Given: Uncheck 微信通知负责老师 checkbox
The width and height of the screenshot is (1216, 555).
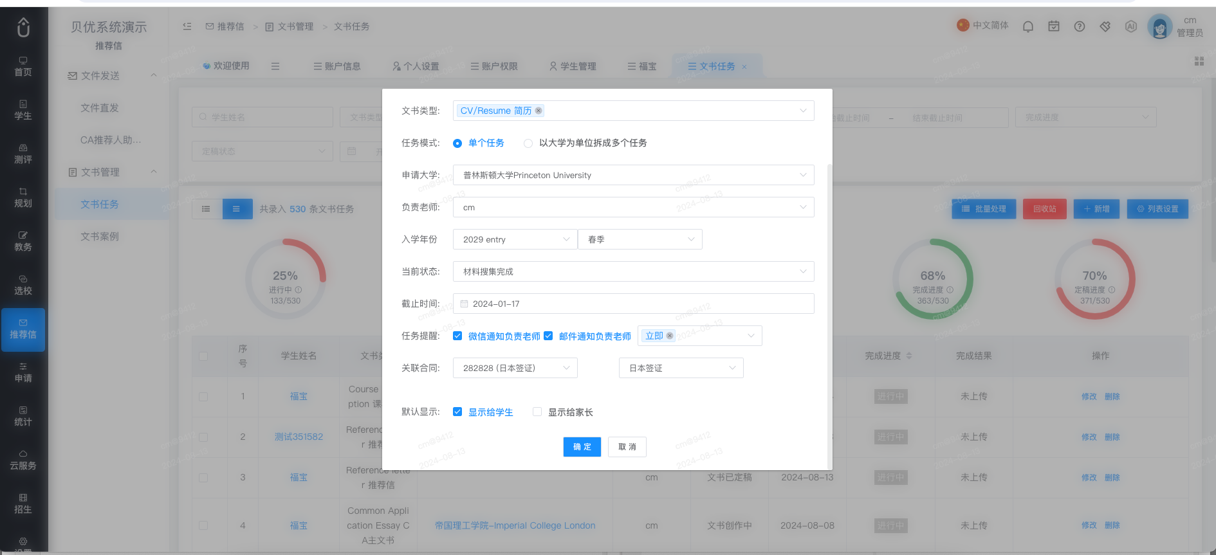Looking at the screenshot, I should click(x=457, y=336).
